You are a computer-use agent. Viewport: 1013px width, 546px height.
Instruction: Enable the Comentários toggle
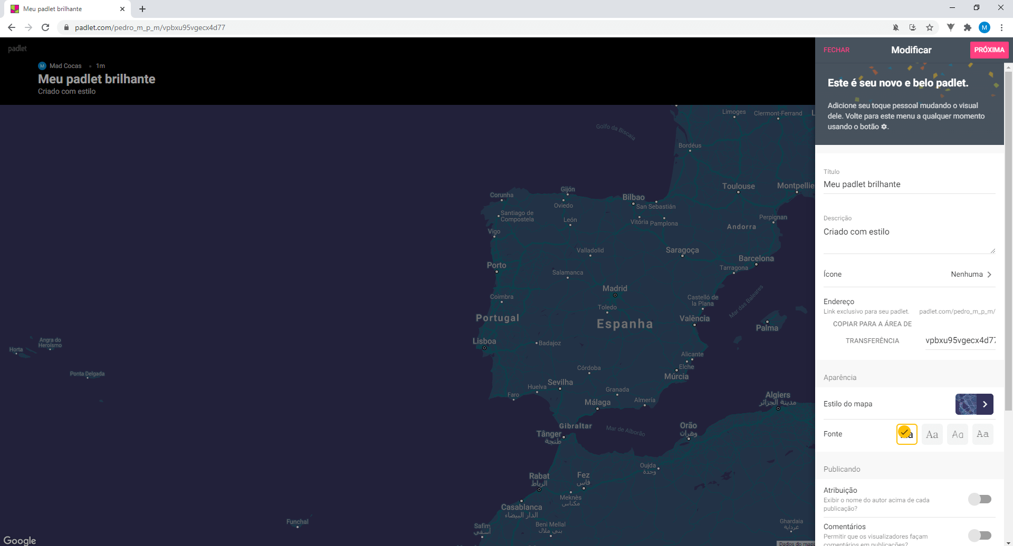tap(980, 535)
